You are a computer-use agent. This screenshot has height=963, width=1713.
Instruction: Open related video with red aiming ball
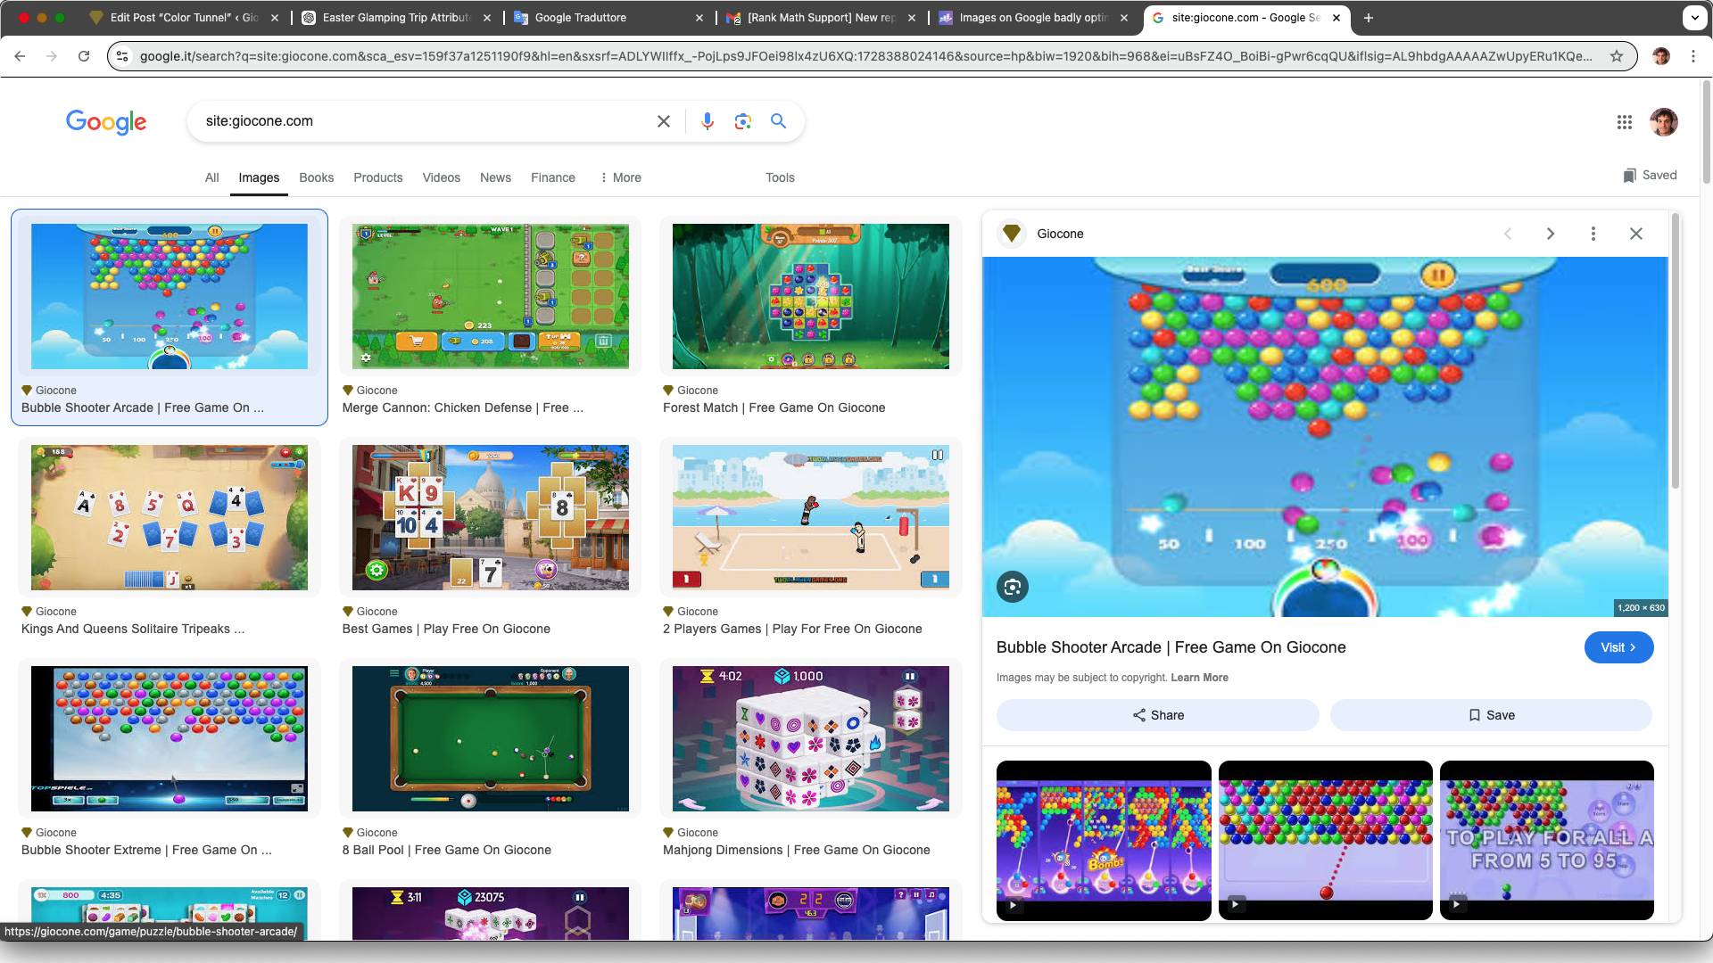coord(1325,840)
